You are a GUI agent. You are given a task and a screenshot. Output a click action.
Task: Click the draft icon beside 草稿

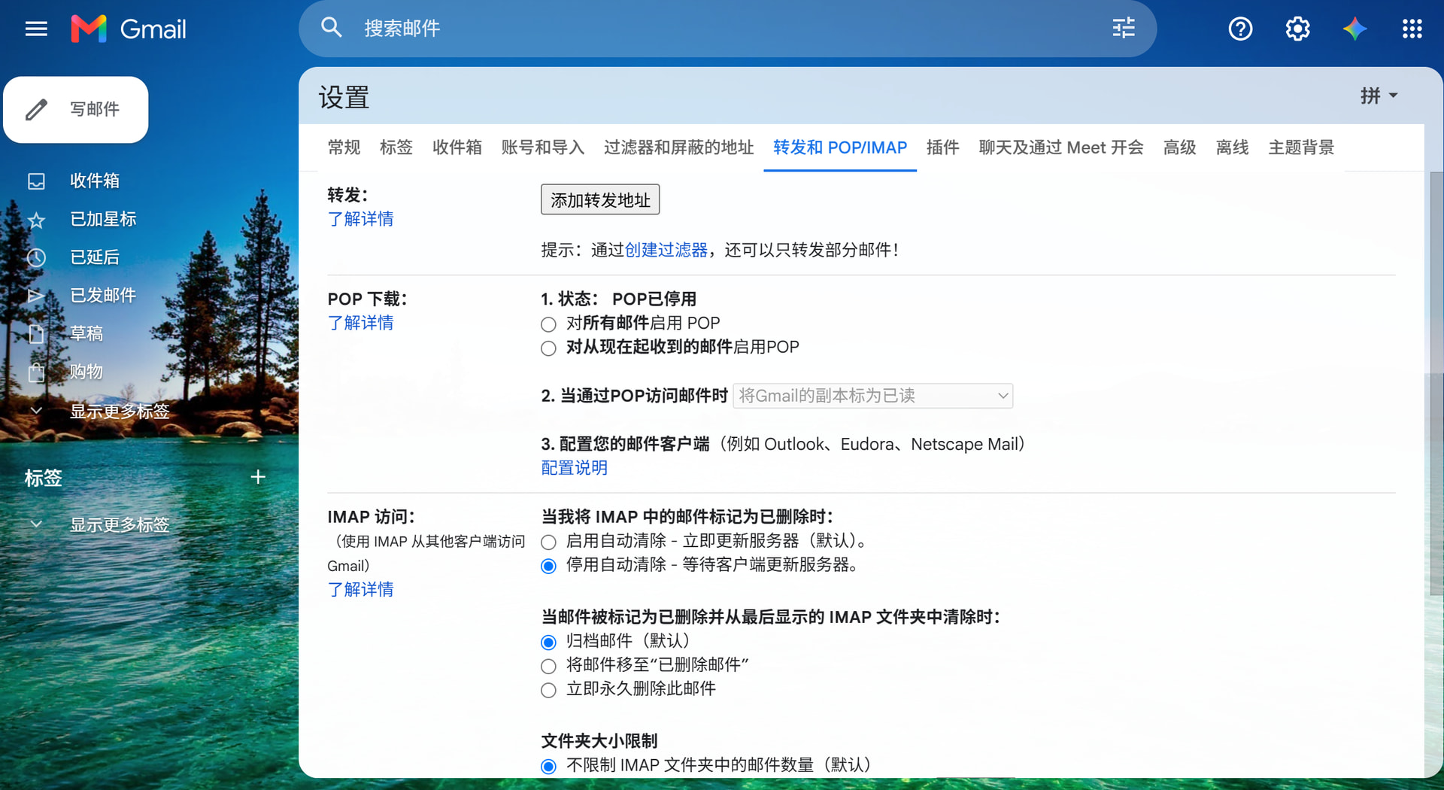36,334
